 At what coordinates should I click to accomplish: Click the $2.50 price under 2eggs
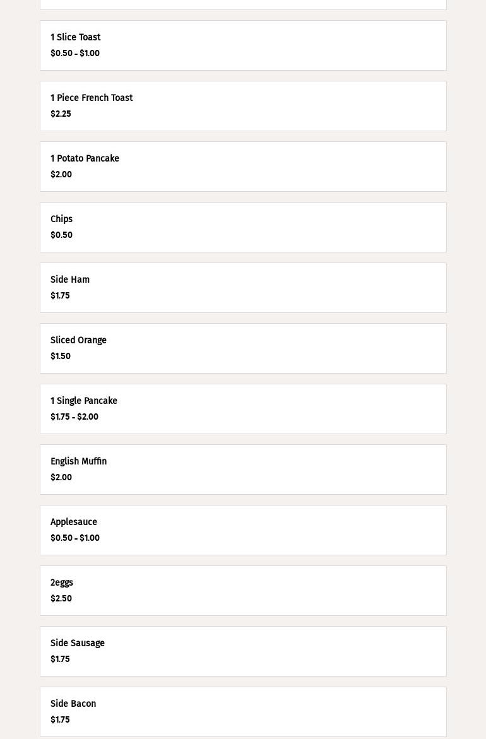(x=61, y=599)
